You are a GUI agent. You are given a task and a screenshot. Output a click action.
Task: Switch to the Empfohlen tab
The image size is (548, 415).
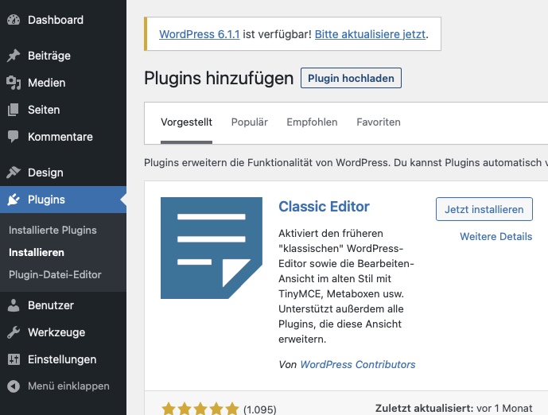coord(312,122)
